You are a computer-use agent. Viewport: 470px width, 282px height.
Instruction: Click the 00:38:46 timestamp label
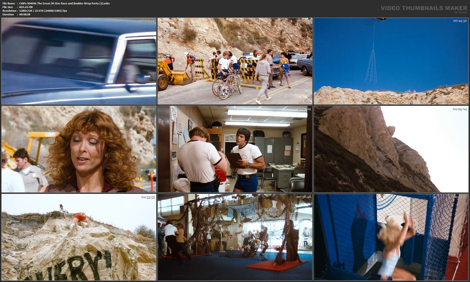coord(304,197)
